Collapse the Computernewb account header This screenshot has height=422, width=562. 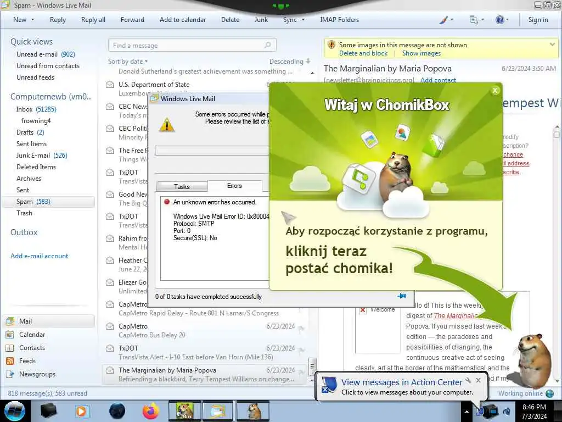click(x=51, y=97)
